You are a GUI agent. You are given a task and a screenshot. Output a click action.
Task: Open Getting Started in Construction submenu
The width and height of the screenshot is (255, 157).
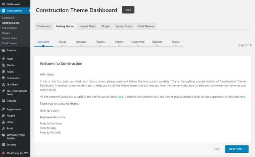tap(11, 23)
